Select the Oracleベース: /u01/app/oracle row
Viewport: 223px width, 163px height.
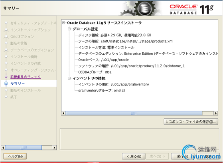coord(103,60)
